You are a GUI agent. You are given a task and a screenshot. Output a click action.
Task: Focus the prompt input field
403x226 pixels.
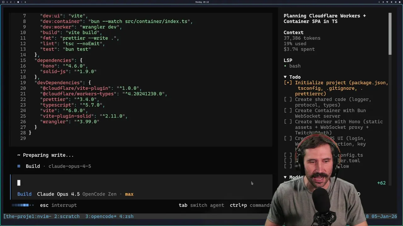click(142, 183)
